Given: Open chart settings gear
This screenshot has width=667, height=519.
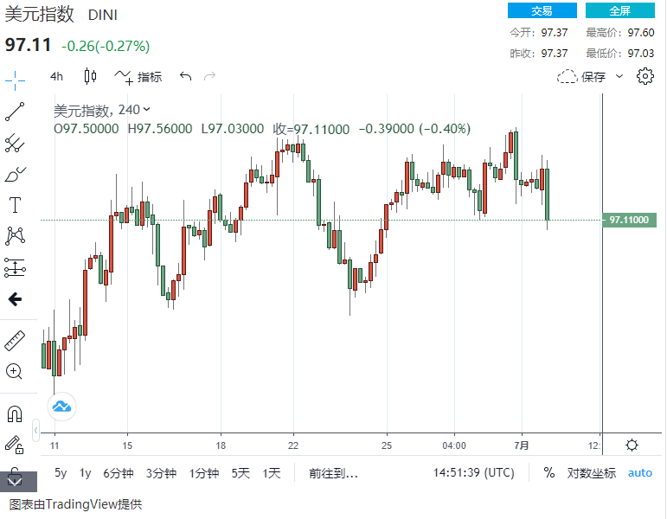Looking at the screenshot, I should [645, 77].
